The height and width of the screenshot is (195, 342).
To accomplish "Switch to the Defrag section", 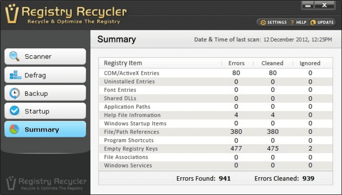I will (45, 75).
